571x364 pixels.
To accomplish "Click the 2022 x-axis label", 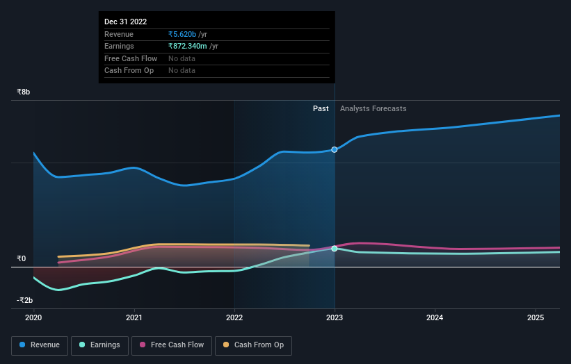I will pyautogui.click(x=234, y=318).
